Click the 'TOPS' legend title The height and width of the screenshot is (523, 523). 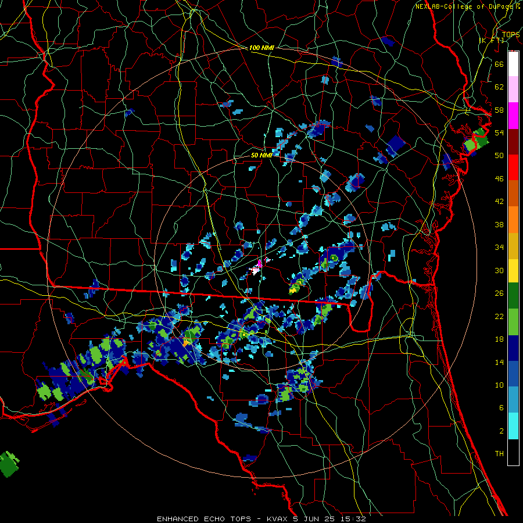tap(511, 35)
